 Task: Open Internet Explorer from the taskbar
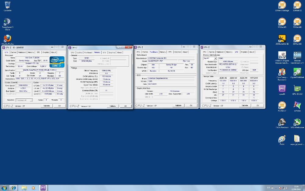14,188
